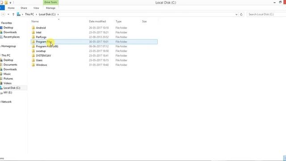
Task: Open the Share ribbon tab
Action: [24, 8]
